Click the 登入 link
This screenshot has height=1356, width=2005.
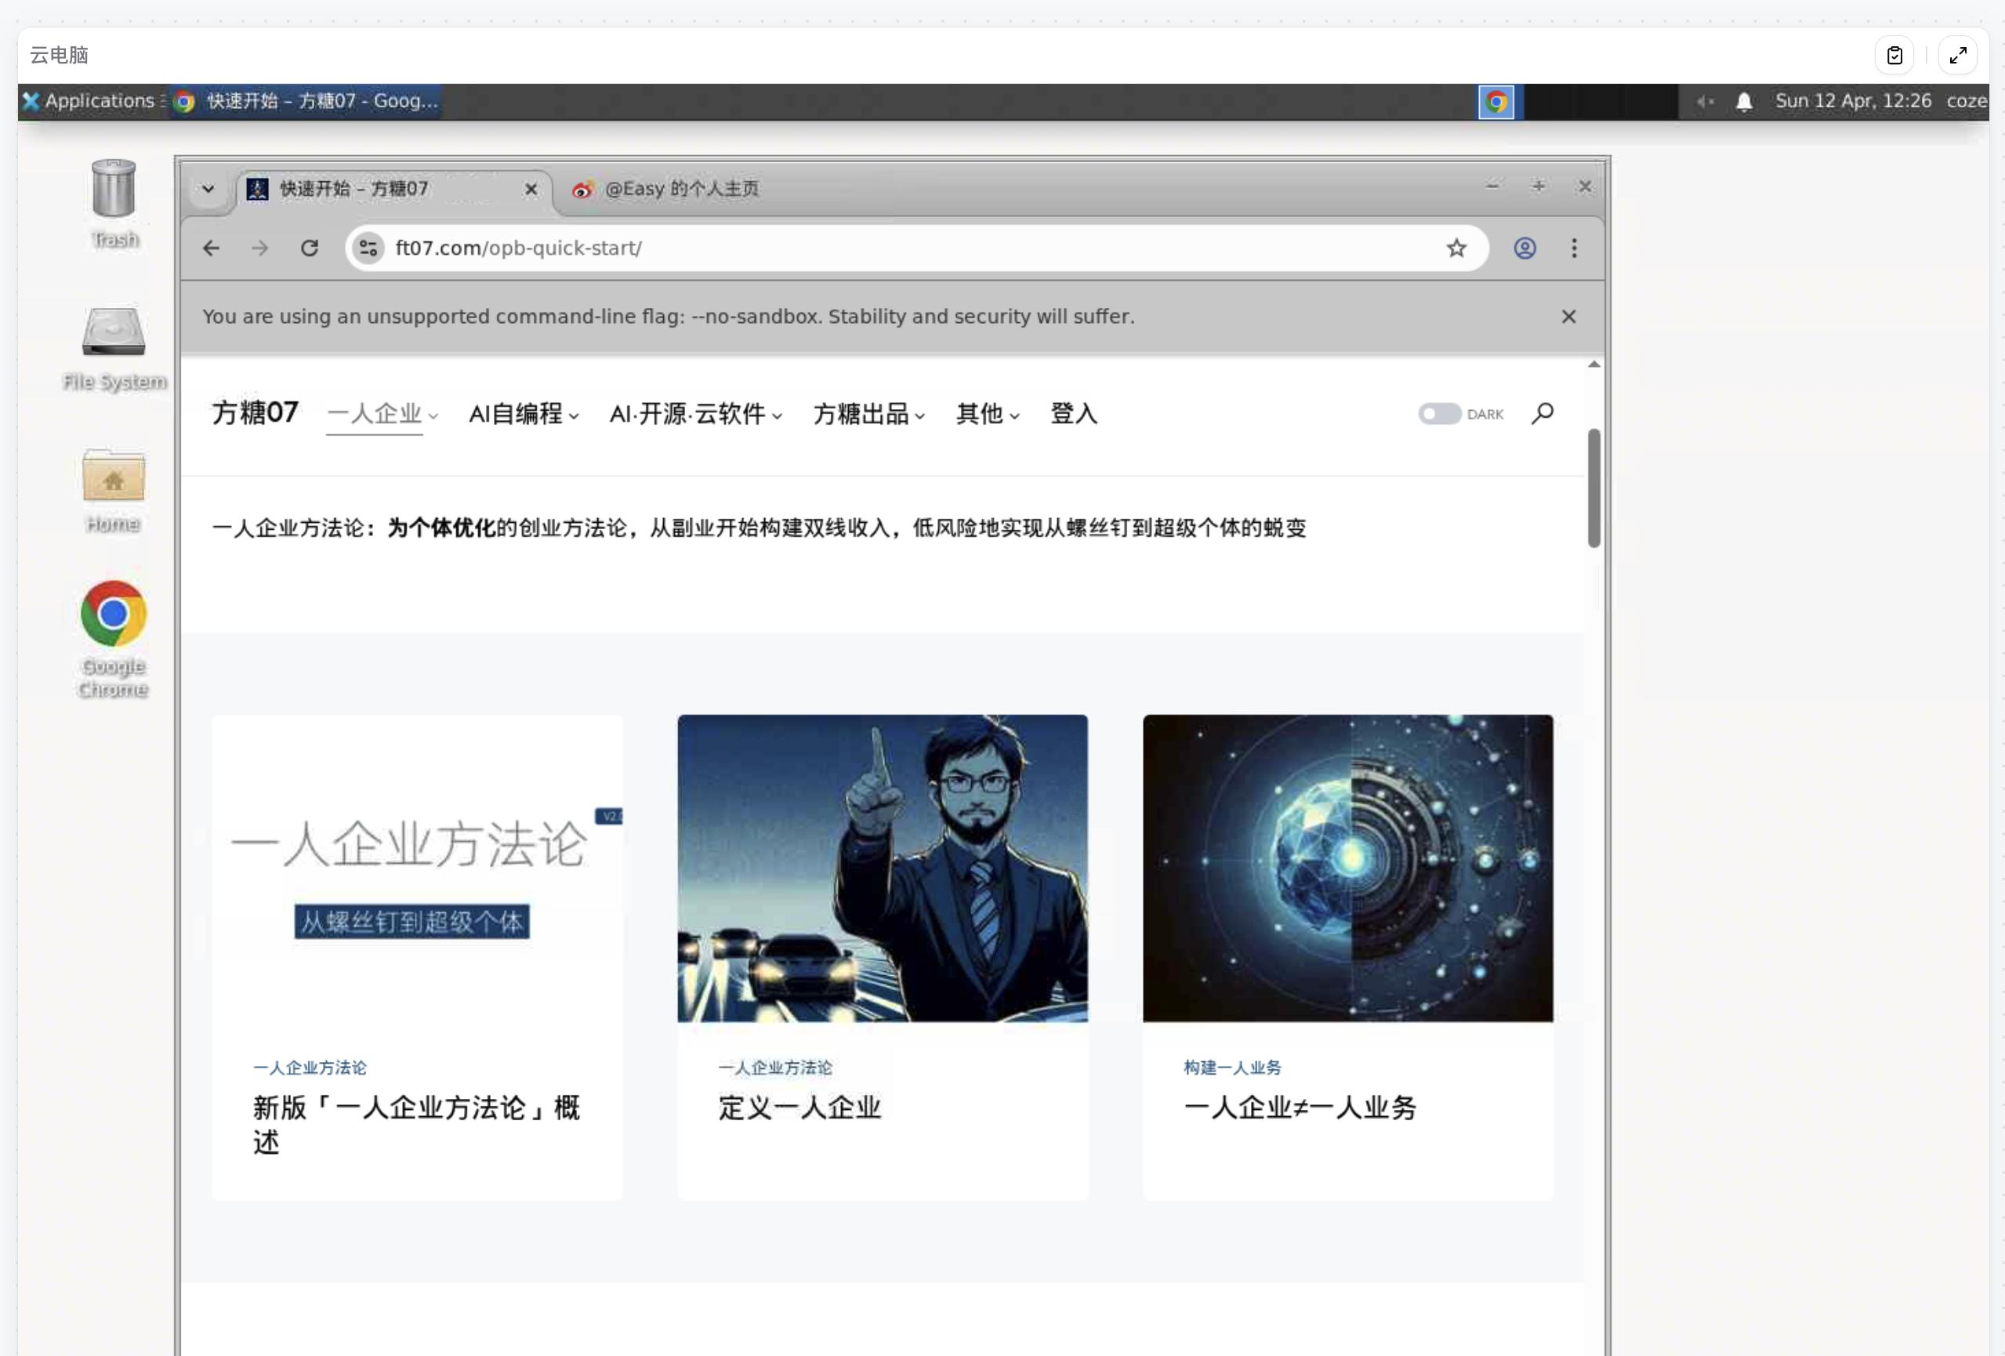1073,414
